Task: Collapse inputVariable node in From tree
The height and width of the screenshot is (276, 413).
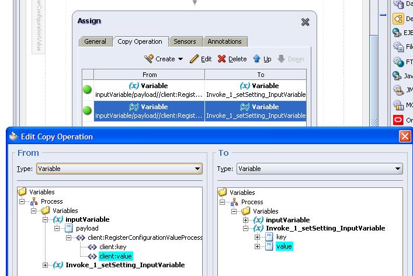Action: coord(46,220)
